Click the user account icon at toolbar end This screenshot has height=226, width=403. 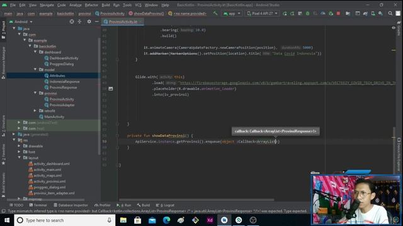pos(398,13)
